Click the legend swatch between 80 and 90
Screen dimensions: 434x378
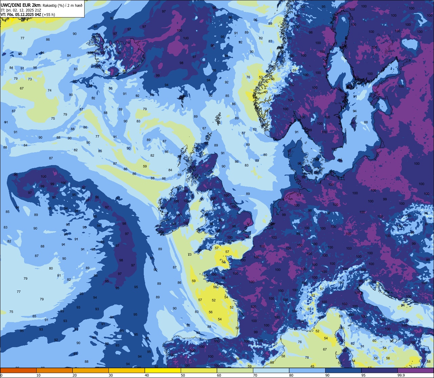tap(307, 370)
